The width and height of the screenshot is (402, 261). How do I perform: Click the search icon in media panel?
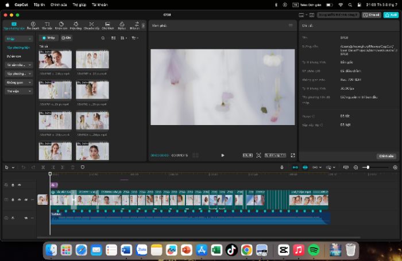(103, 38)
